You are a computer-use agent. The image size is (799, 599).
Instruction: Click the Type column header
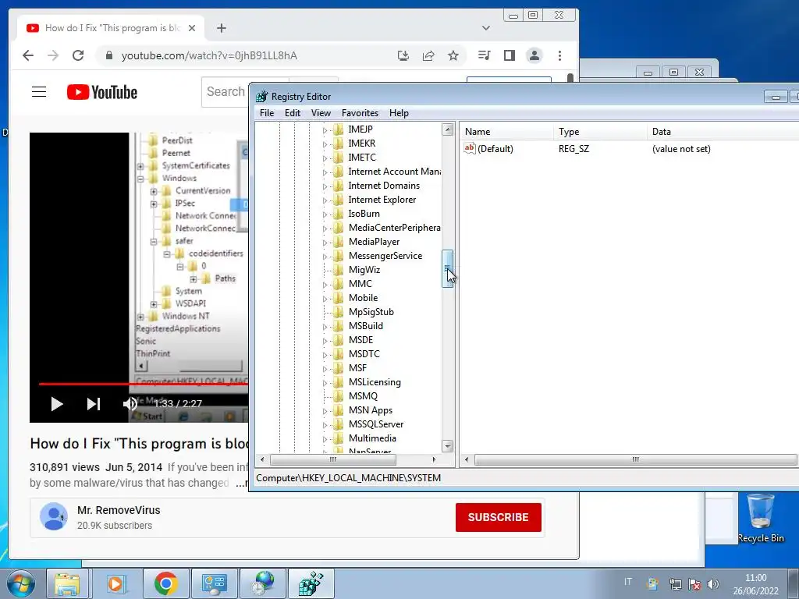(x=600, y=131)
